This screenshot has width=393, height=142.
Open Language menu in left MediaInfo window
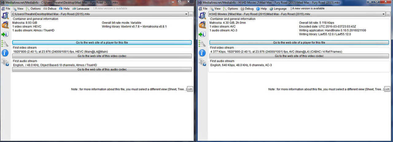click(81, 9)
